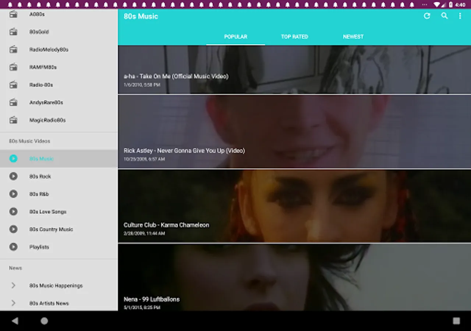Expand chevron beside 80s Music Happenings
Viewport: 471px width, 331px height.
(13, 285)
